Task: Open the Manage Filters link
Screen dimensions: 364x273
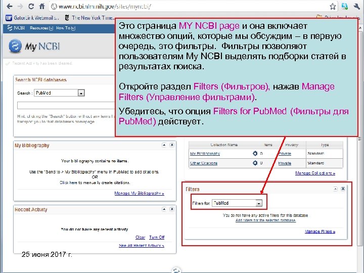Action: point(320,232)
